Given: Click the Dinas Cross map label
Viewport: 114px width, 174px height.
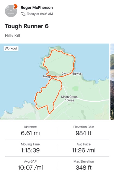Looking at the screenshot, I should click(69, 98).
